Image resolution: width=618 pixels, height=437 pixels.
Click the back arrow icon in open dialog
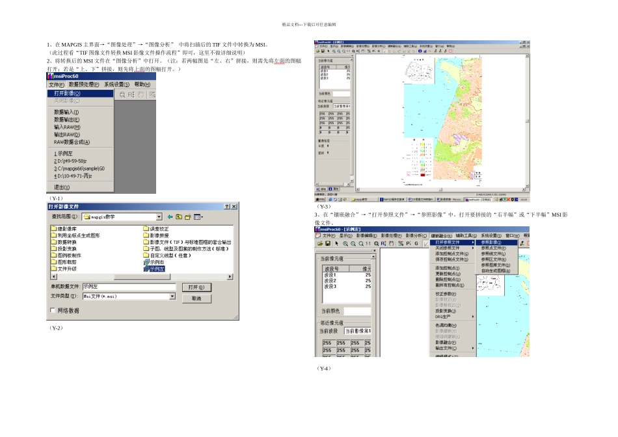[x=170, y=217]
